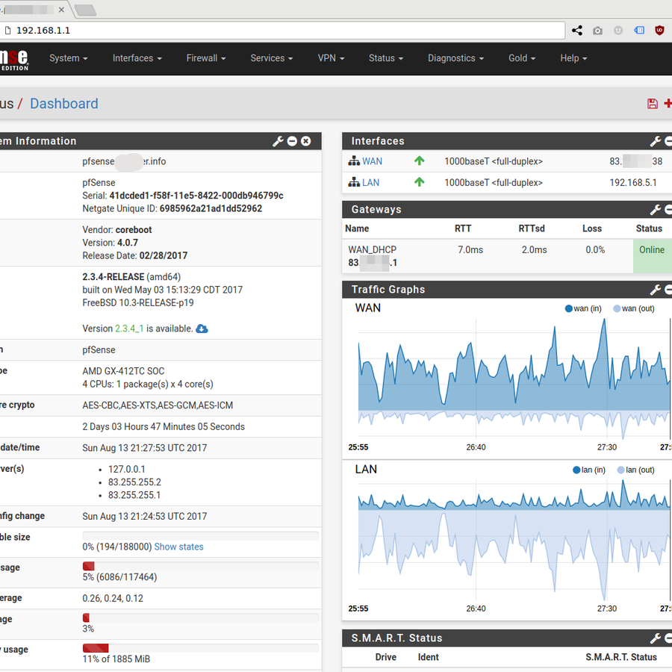Viewport: 672px width, 672px height.
Task: Click the browser screenshot camera icon
Action: [597, 31]
